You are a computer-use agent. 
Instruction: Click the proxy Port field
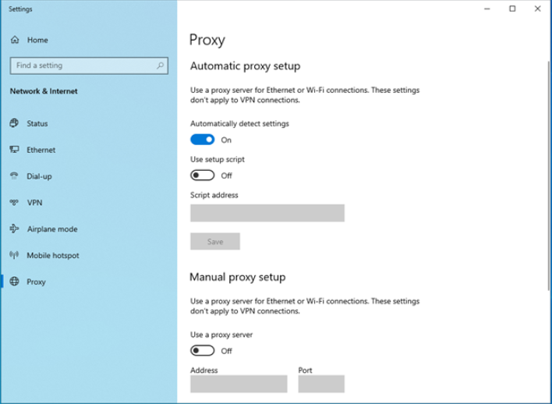coord(321,384)
